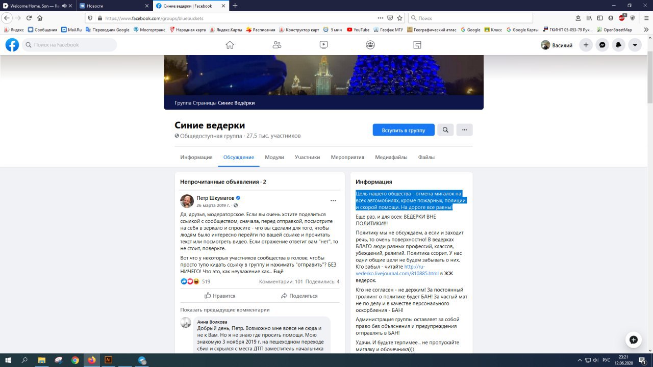Viewport: 653px width, 367px height.
Task: Search within the group using magnifier button
Action: click(445, 130)
